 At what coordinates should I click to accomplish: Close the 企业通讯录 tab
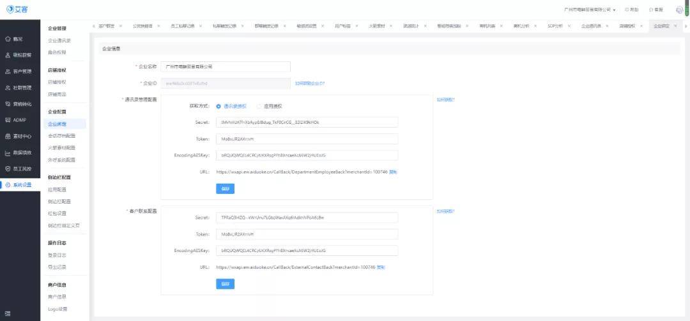tap(608, 26)
